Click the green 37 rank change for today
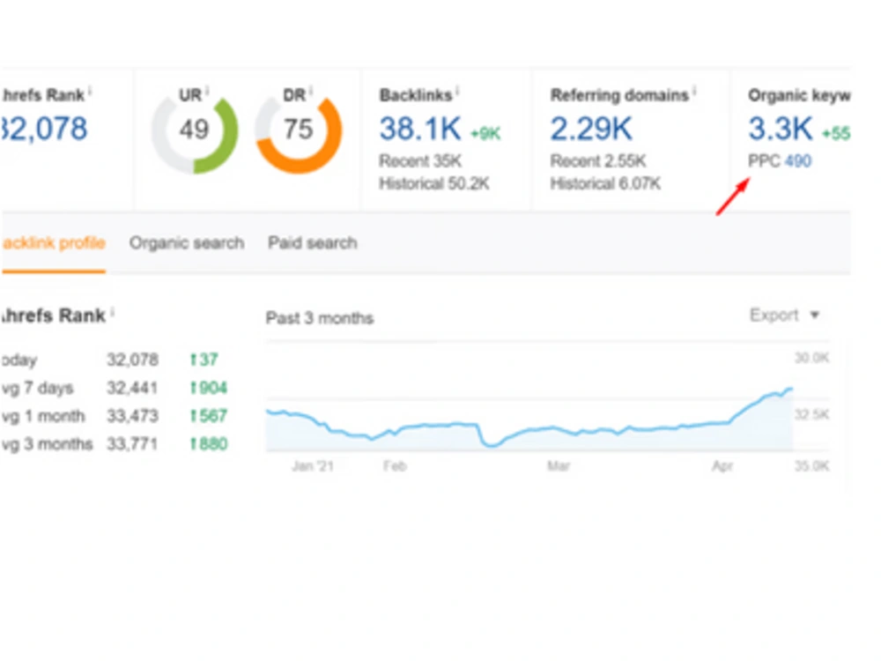Image resolution: width=881 pixels, height=661 pixels. [204, 360]
